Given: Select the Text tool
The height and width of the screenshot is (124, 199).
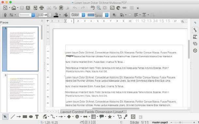Looking at the screenshot, I should pos(37,117).
